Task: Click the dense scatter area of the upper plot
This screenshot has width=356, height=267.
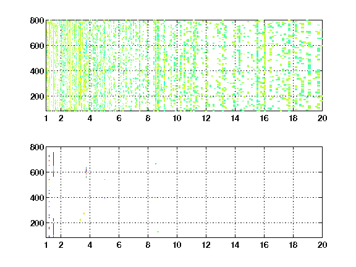Action: tap(184, 66)
